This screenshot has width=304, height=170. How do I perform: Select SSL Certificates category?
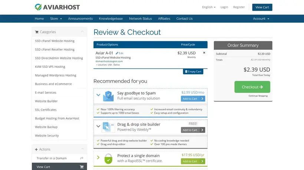(46, 110)
